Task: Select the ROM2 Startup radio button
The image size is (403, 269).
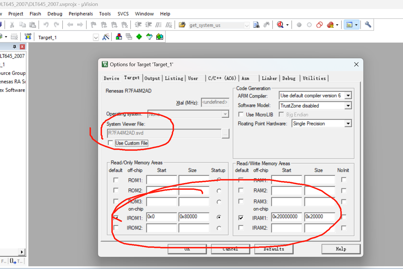Action: pos(219,191)
